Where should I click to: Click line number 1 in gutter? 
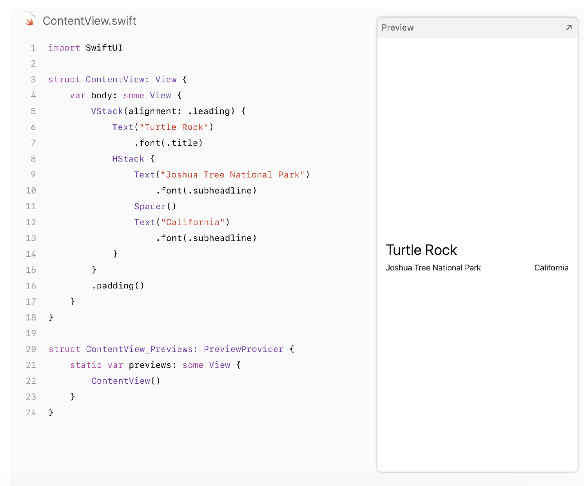click(x=33, y=48)
